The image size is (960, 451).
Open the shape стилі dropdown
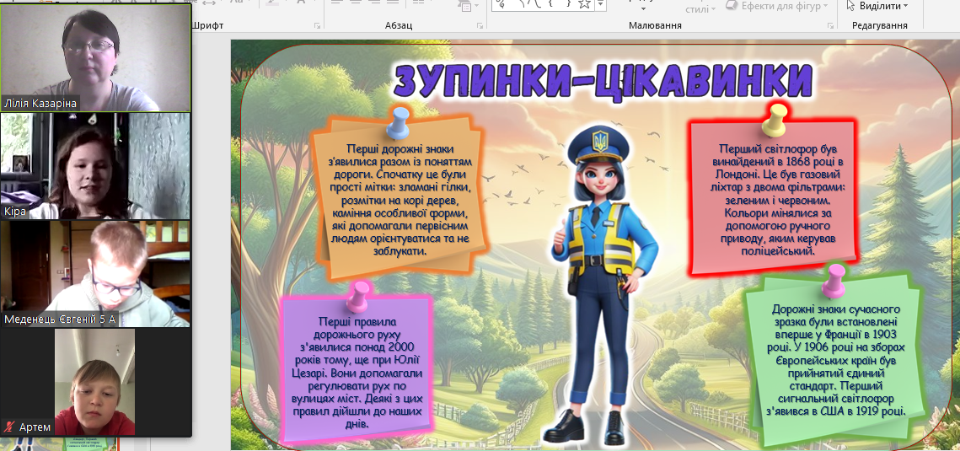(700, 9)
